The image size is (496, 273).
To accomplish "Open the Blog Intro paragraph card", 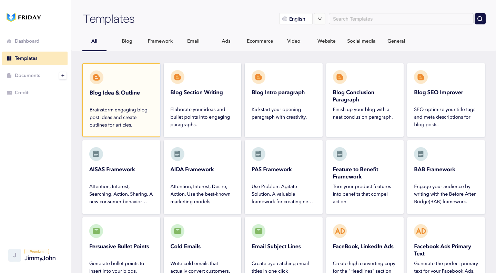I will pyautogui.click(x=284, y=100).
